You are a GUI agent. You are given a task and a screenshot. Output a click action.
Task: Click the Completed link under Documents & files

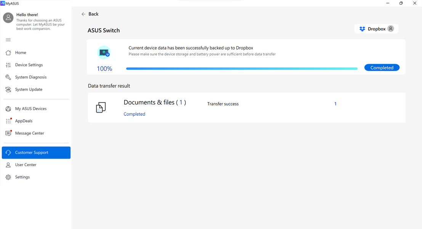[134, 114]
